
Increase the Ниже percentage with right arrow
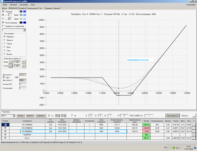(x=24, y=66)
